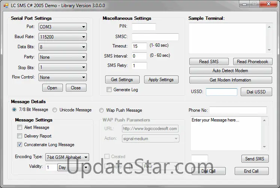Viewport: 280px width, 188px height.
Task: Choose the Unicode Message option
Action: coord(55,110)
